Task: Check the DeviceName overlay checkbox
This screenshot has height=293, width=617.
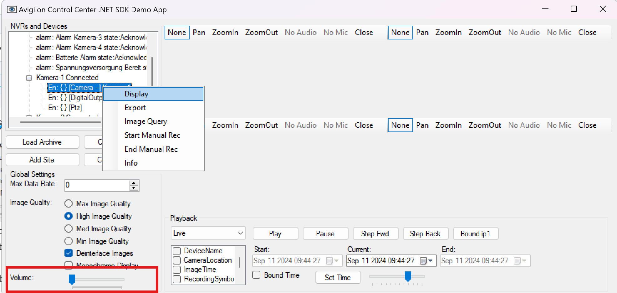Action: (x=177, y=251)
